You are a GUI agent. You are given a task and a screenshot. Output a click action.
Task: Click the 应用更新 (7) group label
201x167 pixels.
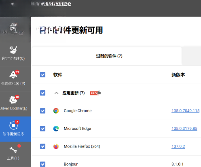pos(74,93)
